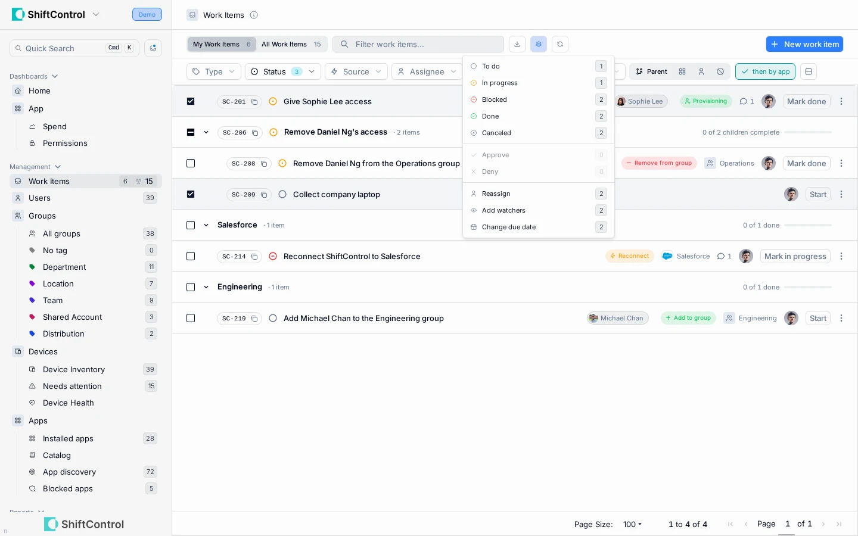
Task: Choose Change due date in the menu
Action: 539,227
